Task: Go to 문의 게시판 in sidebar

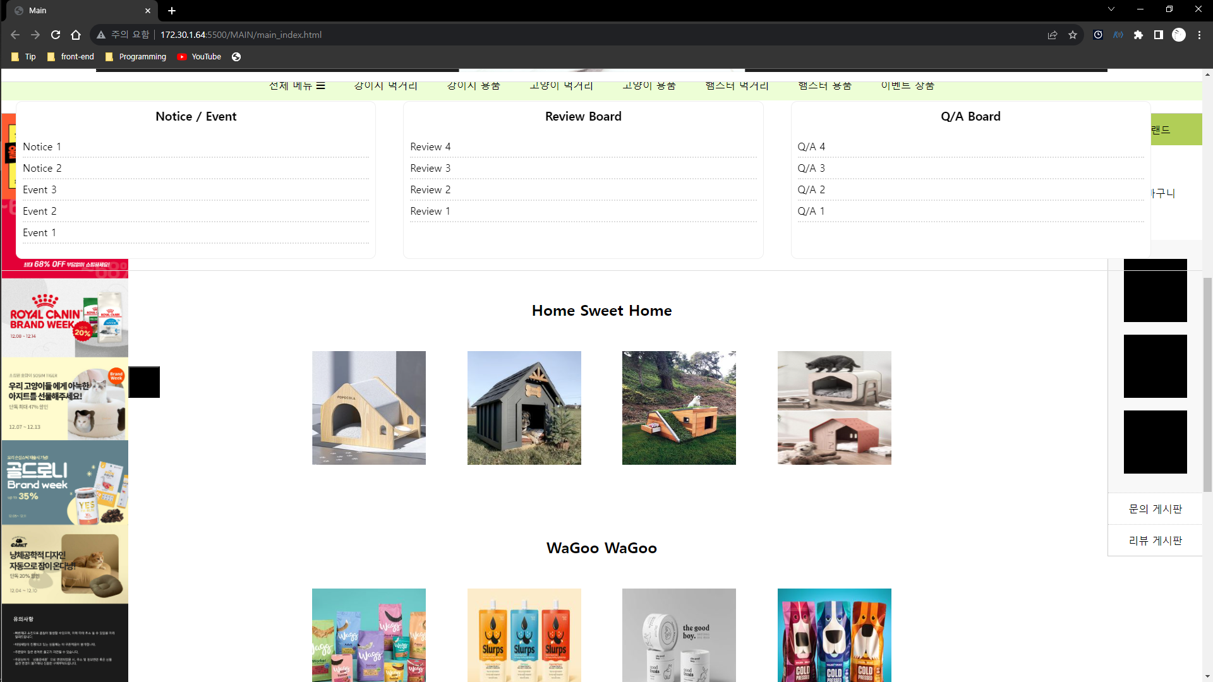Action: coord(1155,509)
